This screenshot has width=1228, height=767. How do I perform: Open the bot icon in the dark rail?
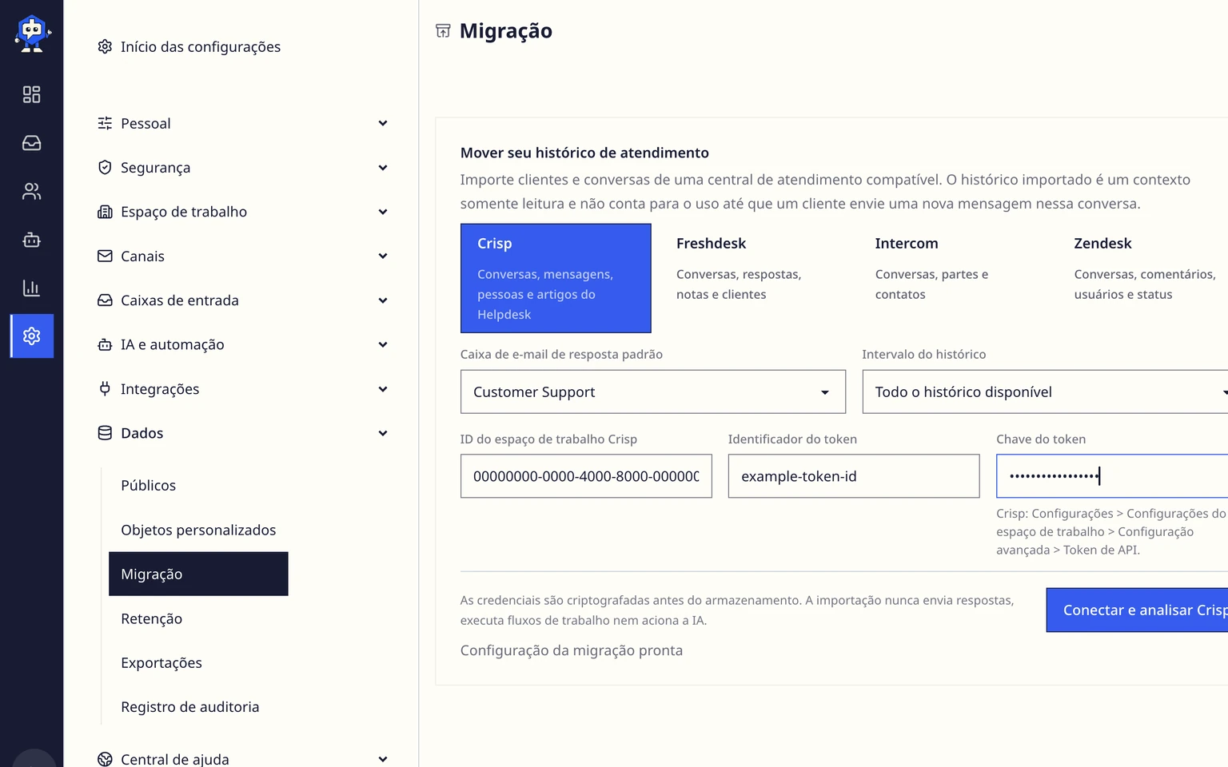pos(31,240)
